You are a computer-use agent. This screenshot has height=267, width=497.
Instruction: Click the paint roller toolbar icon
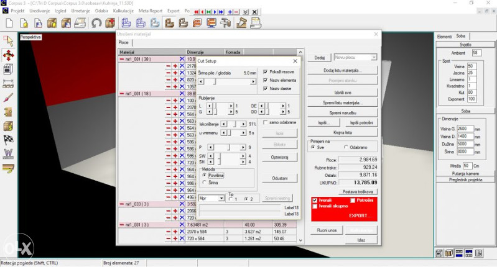pyautogui.click(x=226, y=23)
